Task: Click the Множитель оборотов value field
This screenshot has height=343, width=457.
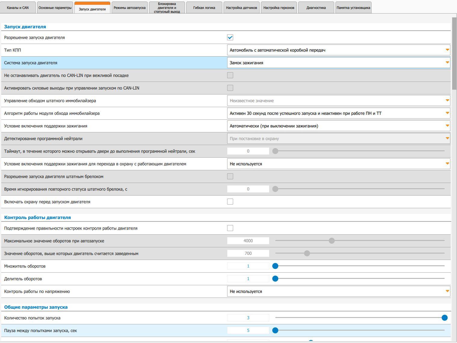Action: tap(248, 266)
